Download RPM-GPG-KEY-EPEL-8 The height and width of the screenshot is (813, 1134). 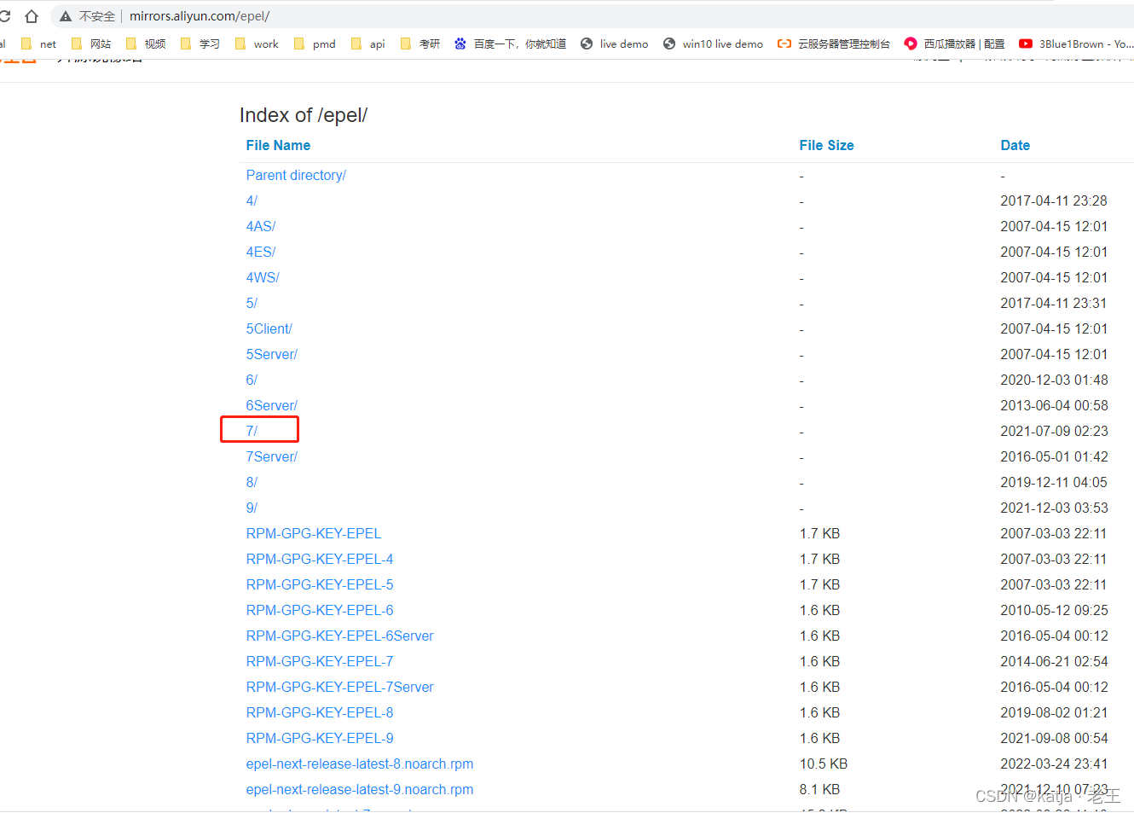(320, 712)
